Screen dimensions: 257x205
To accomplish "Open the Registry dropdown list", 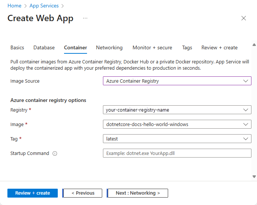I will 177,110.
